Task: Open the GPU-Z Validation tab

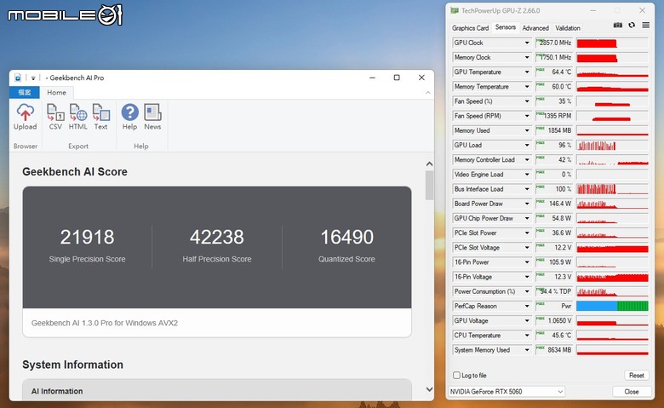Action: [x=568, y=28]
